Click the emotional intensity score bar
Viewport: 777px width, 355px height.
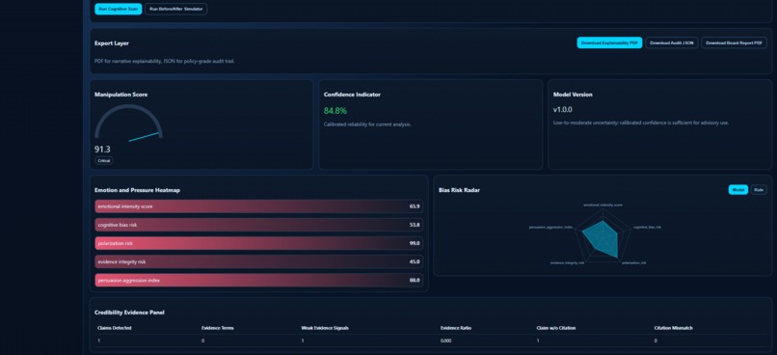258,206
